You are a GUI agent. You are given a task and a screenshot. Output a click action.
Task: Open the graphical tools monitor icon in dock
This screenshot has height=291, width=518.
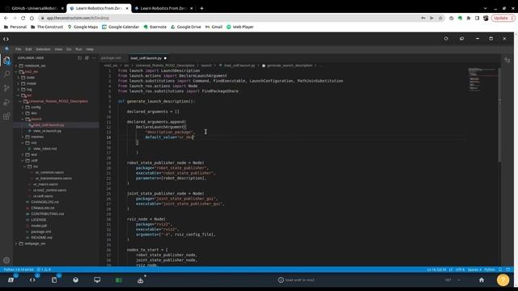pos(97,280)
